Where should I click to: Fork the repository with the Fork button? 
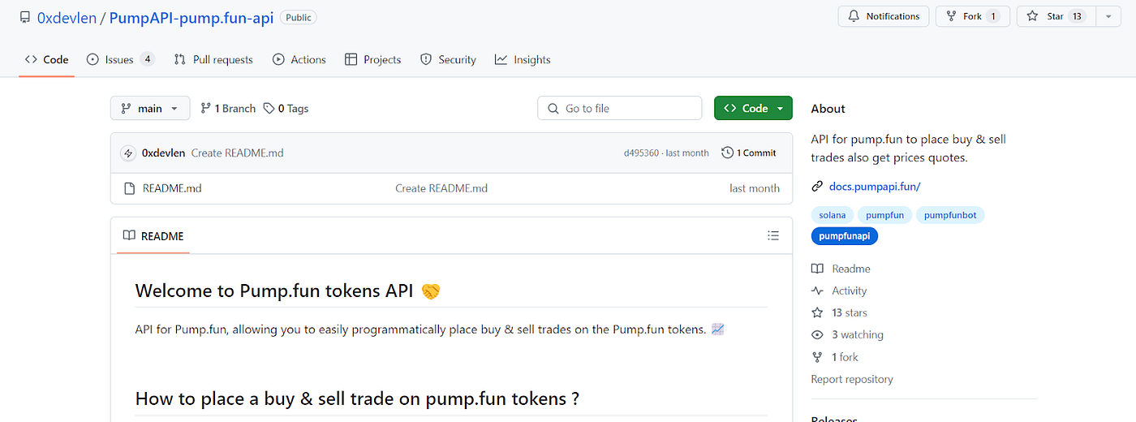[972, 16]
